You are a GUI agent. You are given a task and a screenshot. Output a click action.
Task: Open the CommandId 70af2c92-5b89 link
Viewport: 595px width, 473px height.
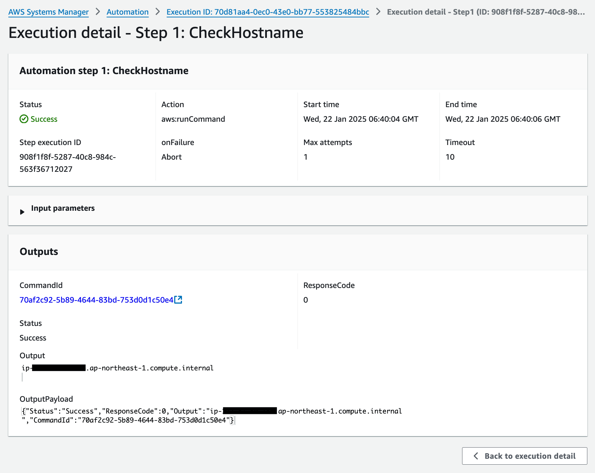(x=96, y=300)
